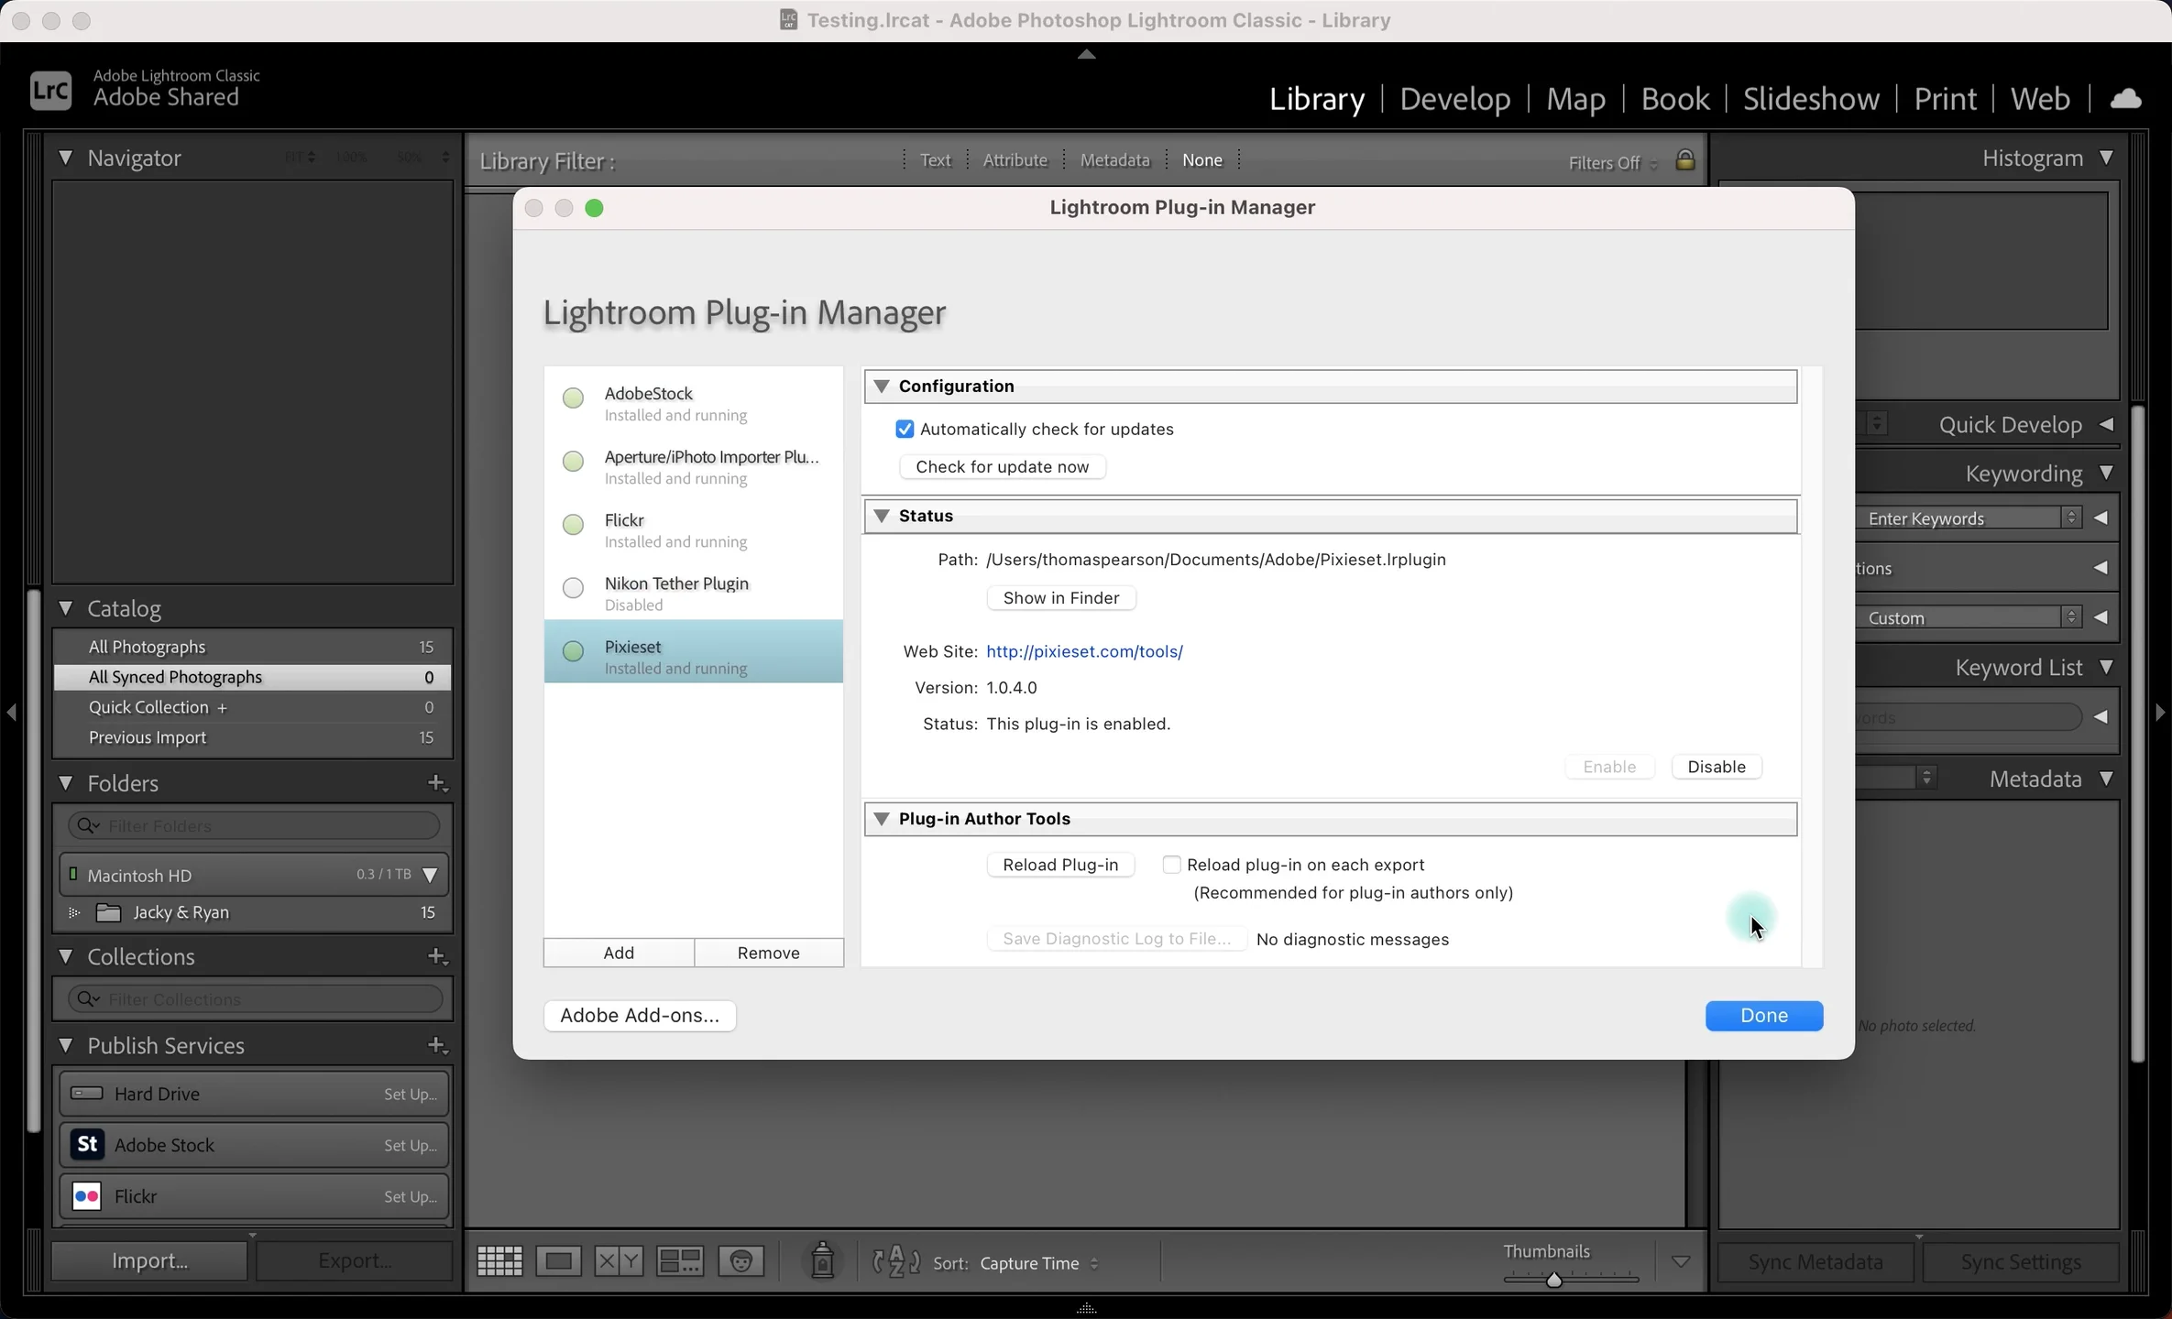
Task: Click the cloud sync status icon
Action: [2126, 98]
